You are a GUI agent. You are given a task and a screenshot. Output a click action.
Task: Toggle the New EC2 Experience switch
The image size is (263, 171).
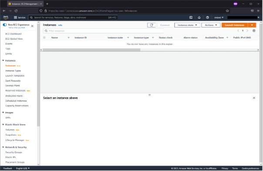[5, 25]
